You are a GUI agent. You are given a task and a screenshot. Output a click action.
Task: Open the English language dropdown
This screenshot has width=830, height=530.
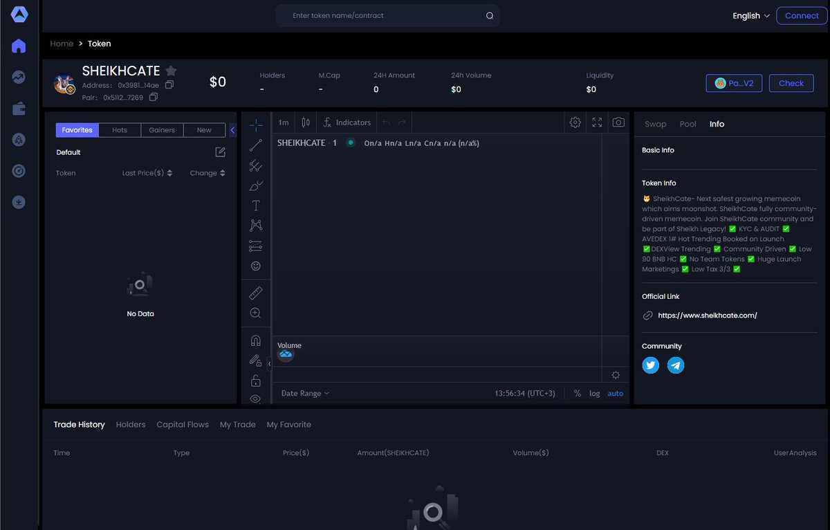tap(750, 15)
